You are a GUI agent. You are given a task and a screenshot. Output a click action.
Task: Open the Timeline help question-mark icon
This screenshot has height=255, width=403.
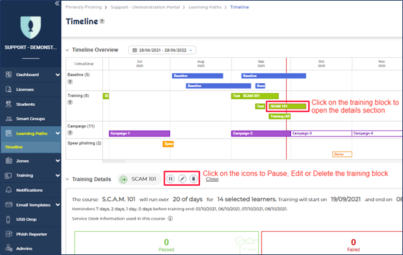coord(102,21)
